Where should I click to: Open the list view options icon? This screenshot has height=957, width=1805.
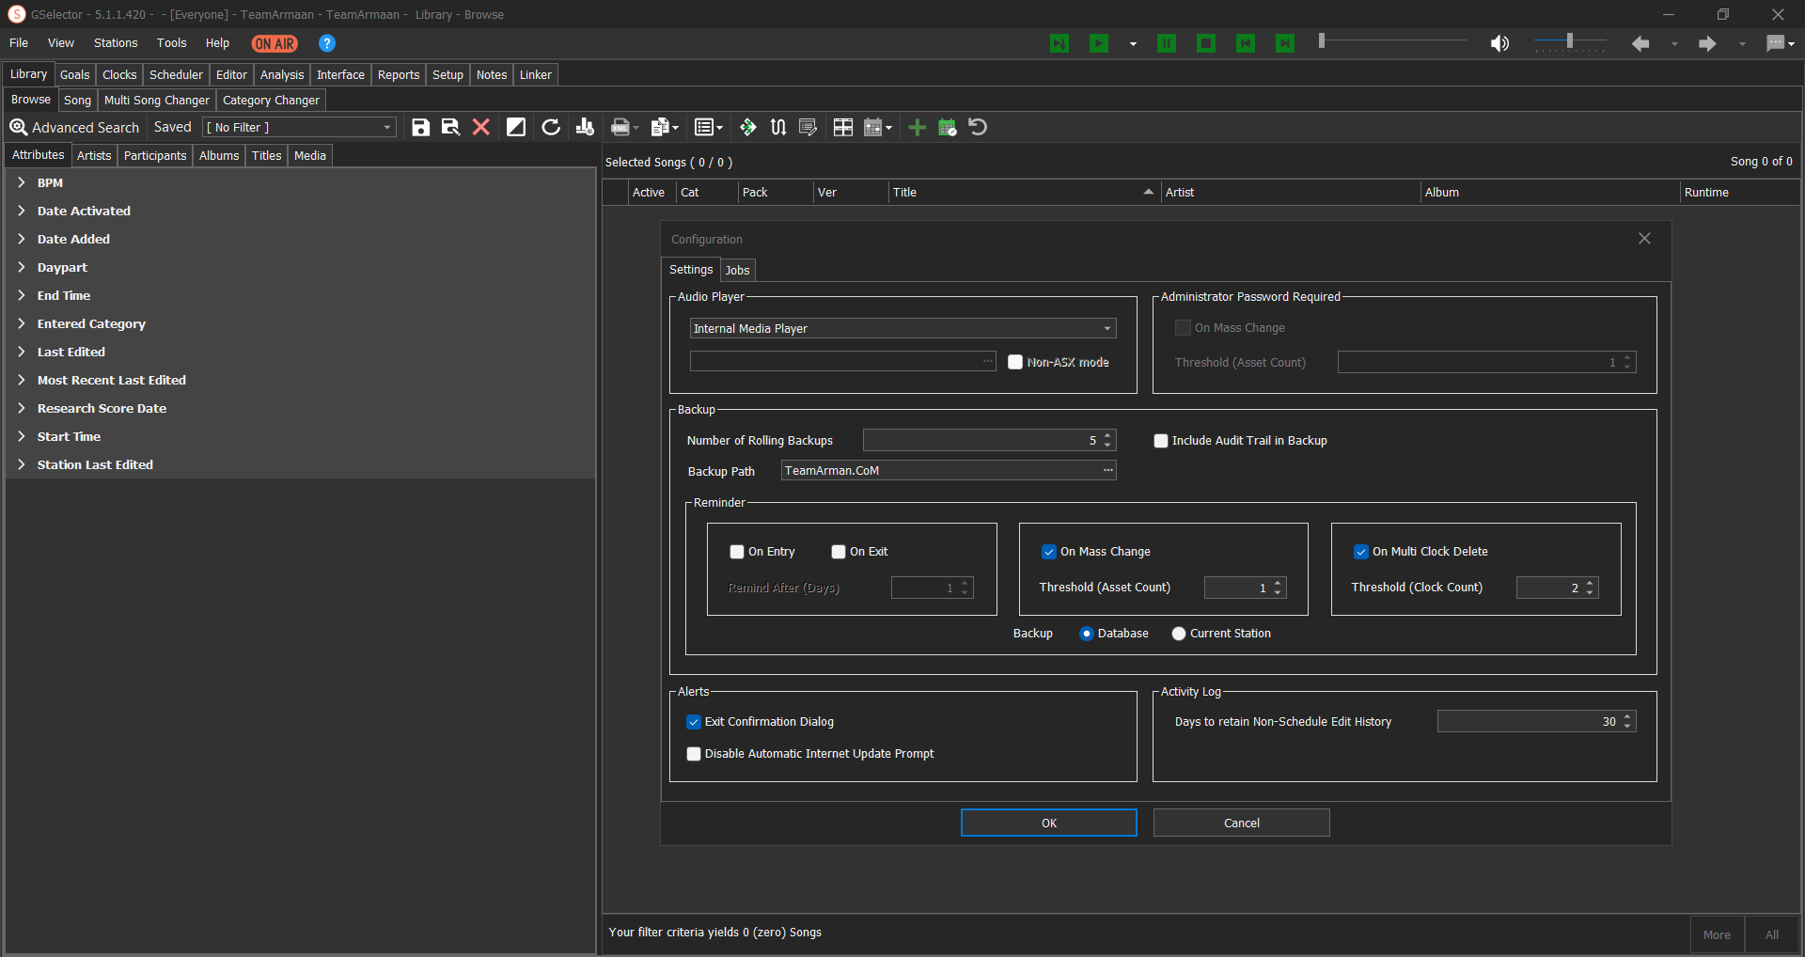(x=703, y=127)
